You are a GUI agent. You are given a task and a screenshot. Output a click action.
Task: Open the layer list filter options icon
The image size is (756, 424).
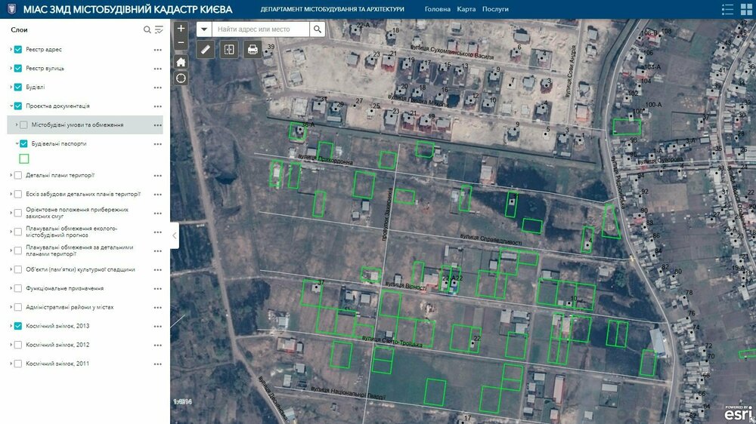159,30
